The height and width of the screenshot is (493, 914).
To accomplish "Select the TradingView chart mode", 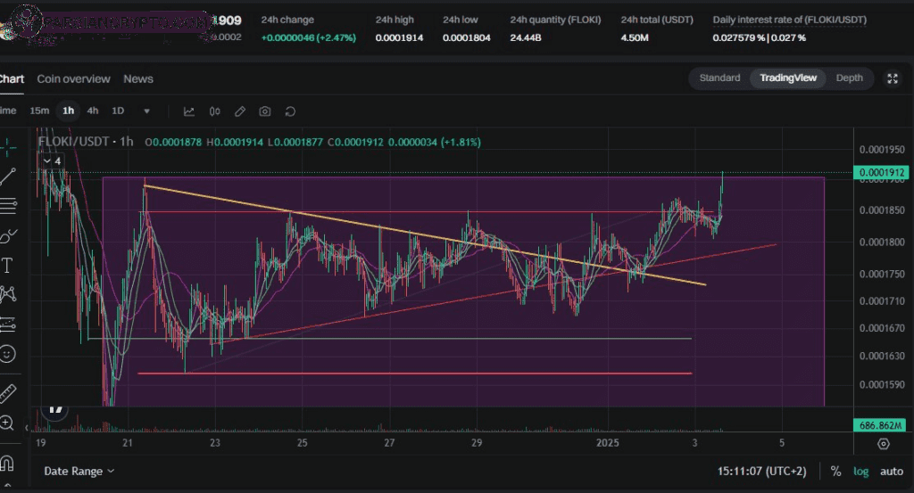I will pyautogui.click(x=788, y=78).
